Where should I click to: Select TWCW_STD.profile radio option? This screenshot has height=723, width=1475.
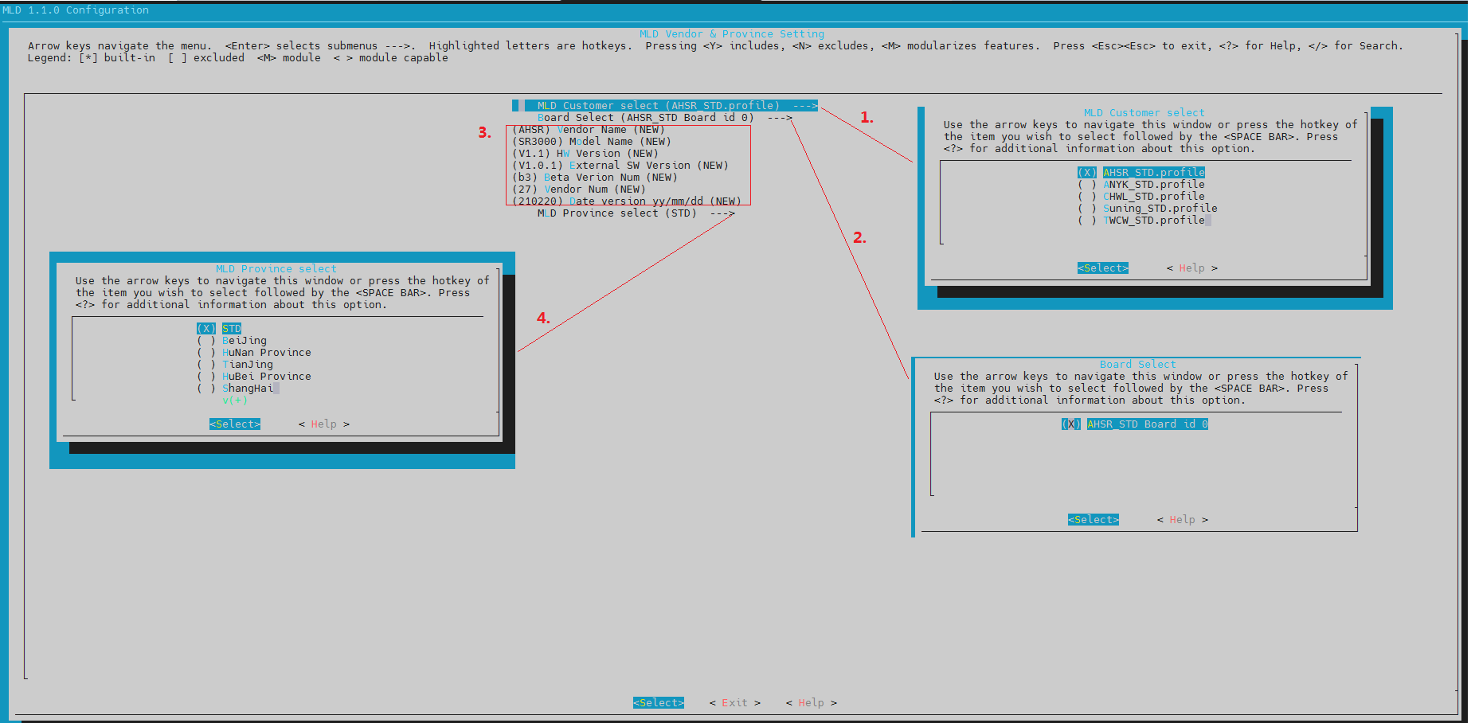coord(1140,220)
